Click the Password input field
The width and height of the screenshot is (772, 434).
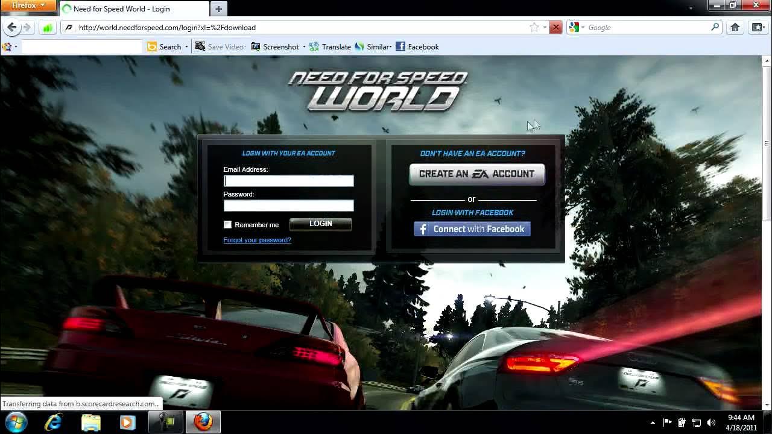pos(288,206)
